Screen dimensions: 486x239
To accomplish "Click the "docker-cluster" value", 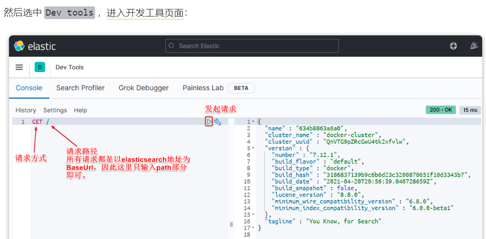I will (x=351, y=135).
